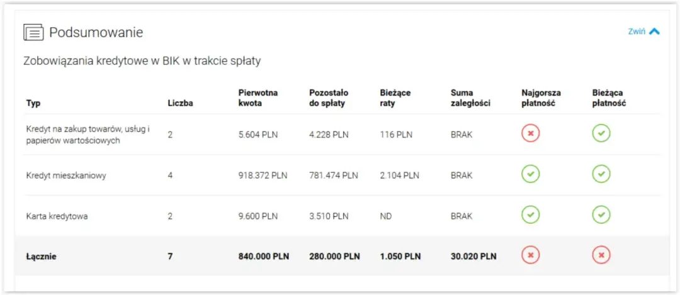Click the 30.020 PLN arrears total
Screen dimensions: 680x295
473,257
